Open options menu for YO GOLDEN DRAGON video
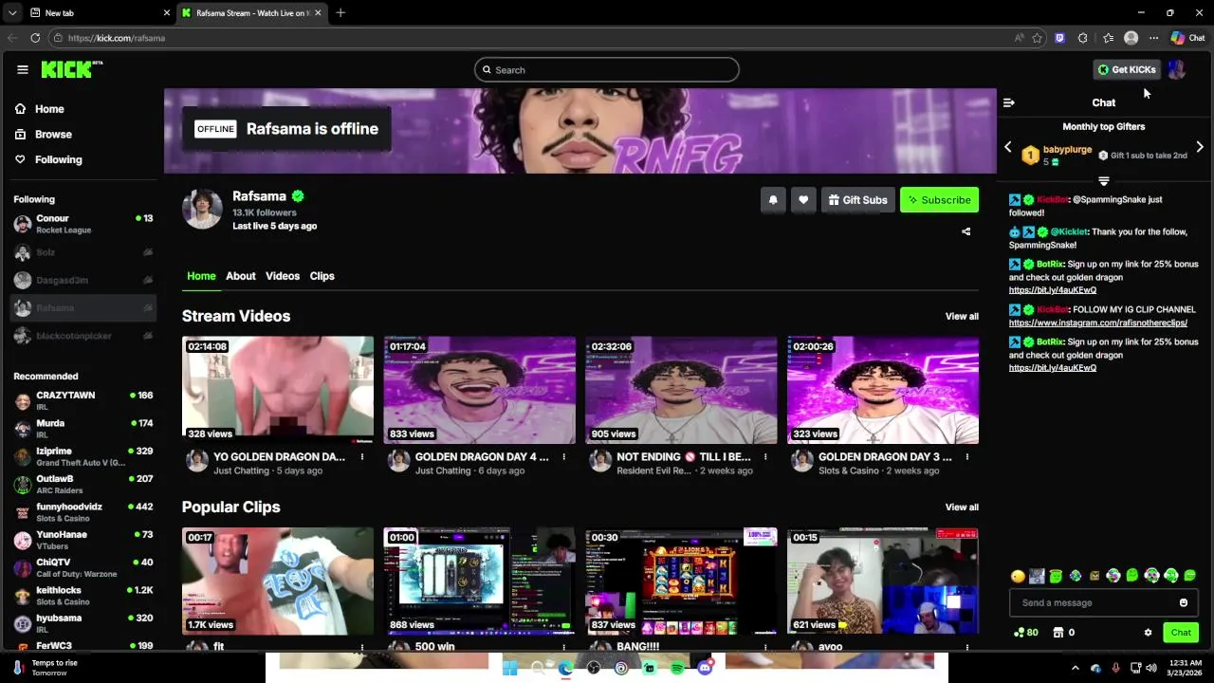 pos(362,457)
